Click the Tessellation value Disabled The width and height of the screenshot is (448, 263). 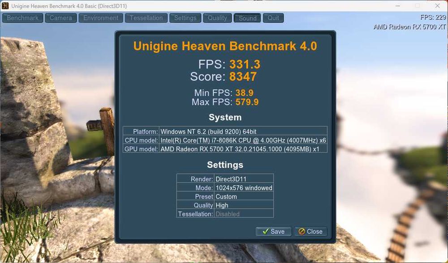[244, 214]
